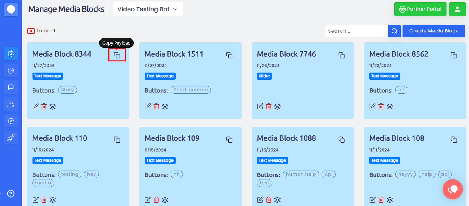This screenshot has width=469, height=206.
Task: Click the search magnifier button
Action: click(395, 31)
